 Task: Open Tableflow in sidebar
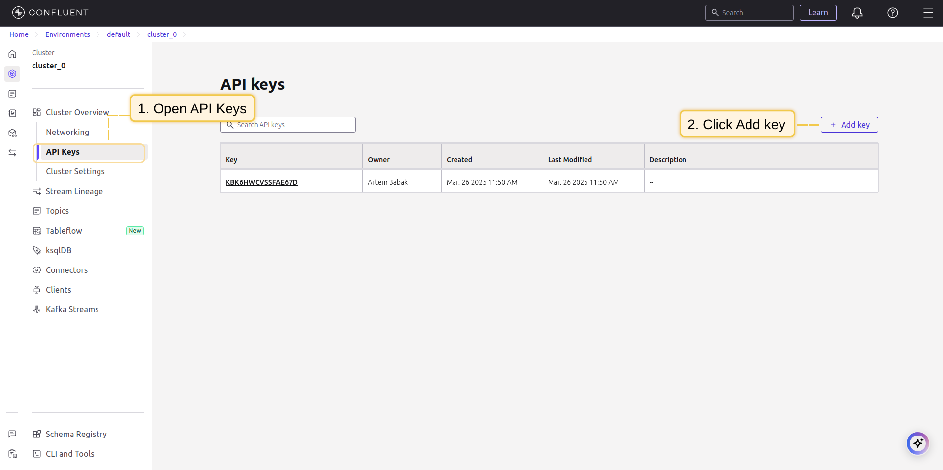coord(64,231)
